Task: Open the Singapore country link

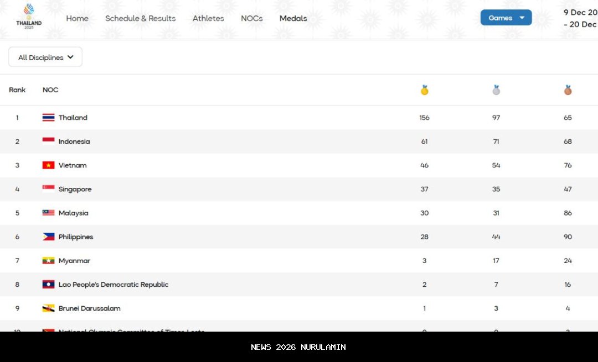Action: pos(75,189)
